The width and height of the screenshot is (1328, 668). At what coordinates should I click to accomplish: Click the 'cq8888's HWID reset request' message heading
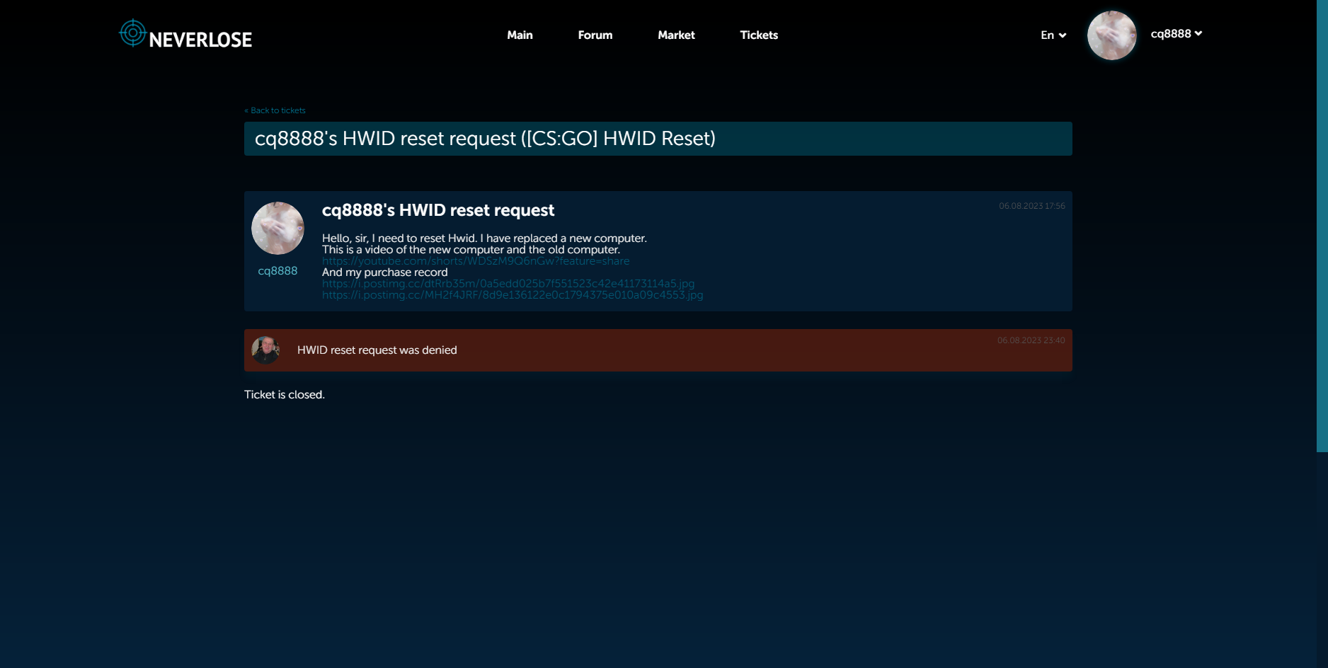click(x=438, y=210)
